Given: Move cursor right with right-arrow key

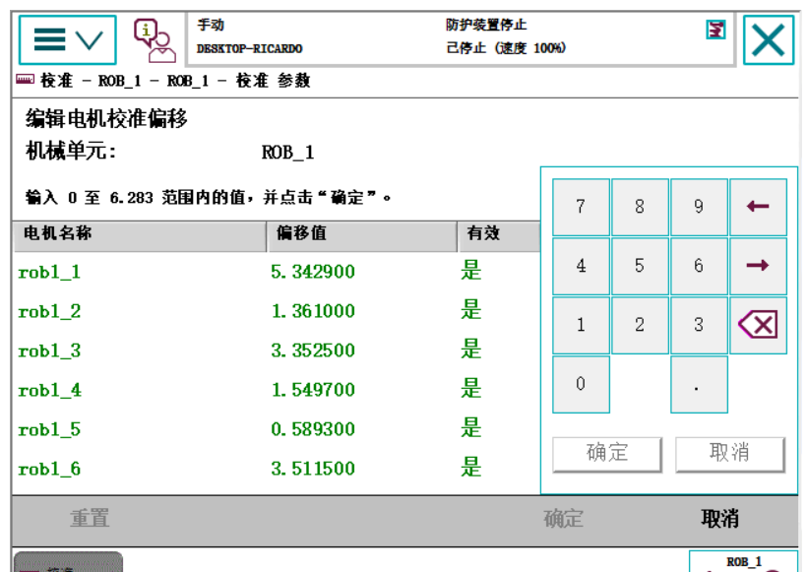Looking at the screenshot, I should [x=758, y=266].
